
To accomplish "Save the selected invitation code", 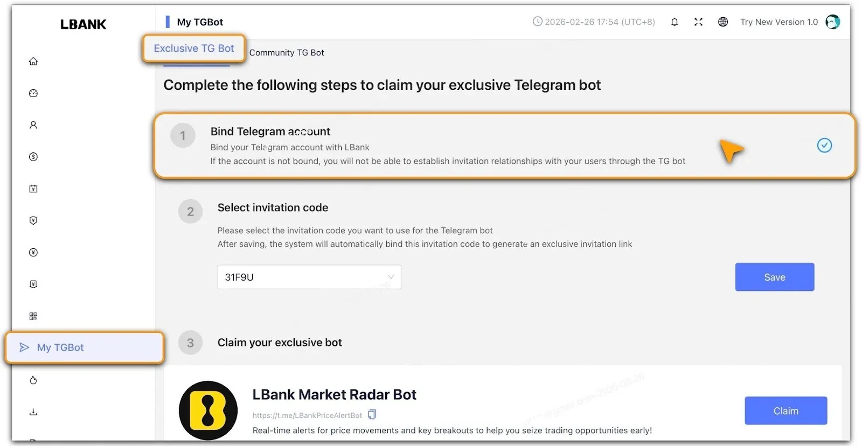I will pos(774,277).
